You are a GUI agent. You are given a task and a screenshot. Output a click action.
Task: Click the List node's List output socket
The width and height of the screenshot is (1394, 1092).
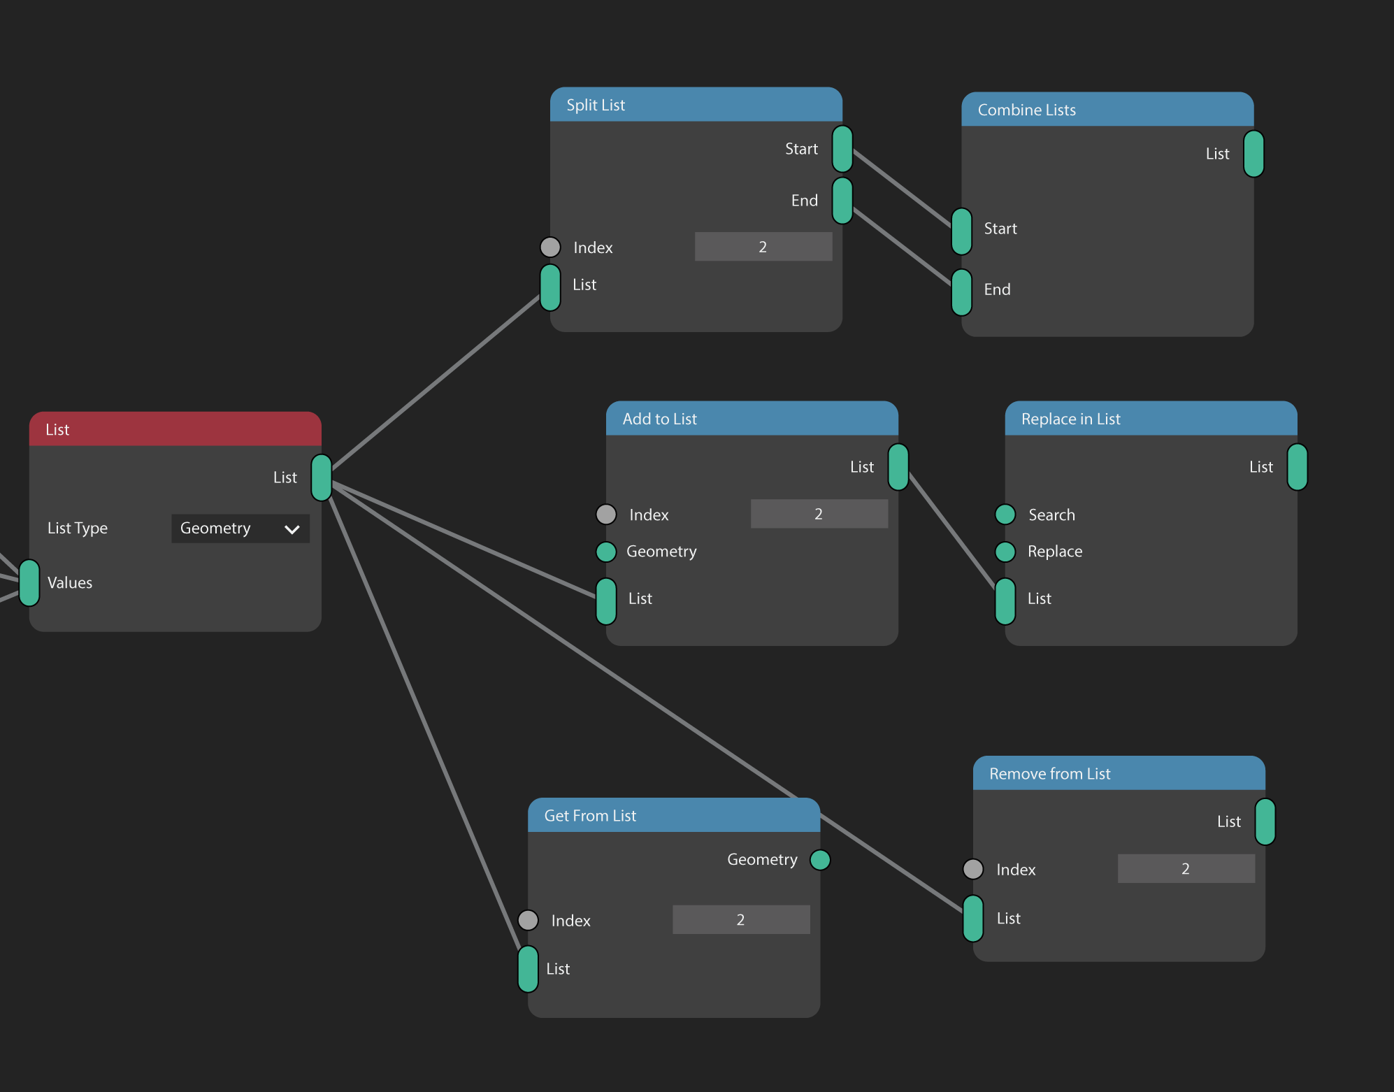tap(322, 477)
